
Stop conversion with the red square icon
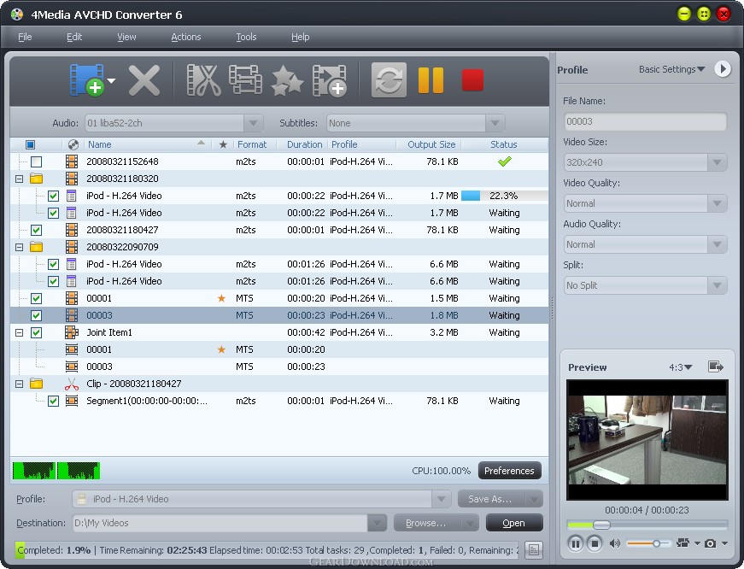(x=472, y=79)
